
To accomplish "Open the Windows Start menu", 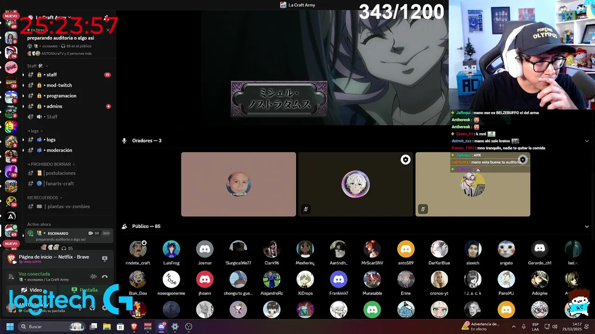I will [x=10, y=327].
